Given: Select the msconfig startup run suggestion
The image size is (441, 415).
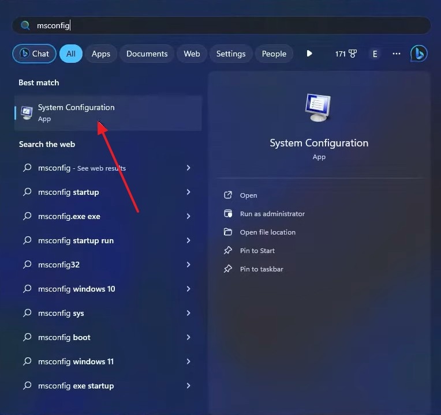Looking at the screenshot, I should click(109, 240).
